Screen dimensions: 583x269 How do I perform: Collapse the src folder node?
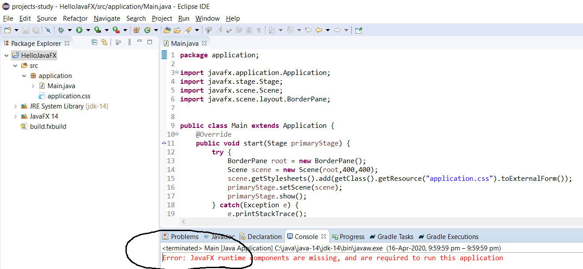click(x=15, y=66)
